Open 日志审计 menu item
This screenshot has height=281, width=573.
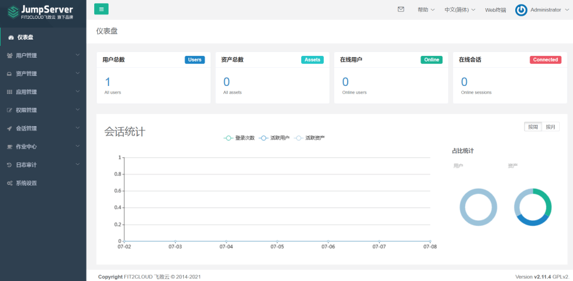[x=43, y=165]
